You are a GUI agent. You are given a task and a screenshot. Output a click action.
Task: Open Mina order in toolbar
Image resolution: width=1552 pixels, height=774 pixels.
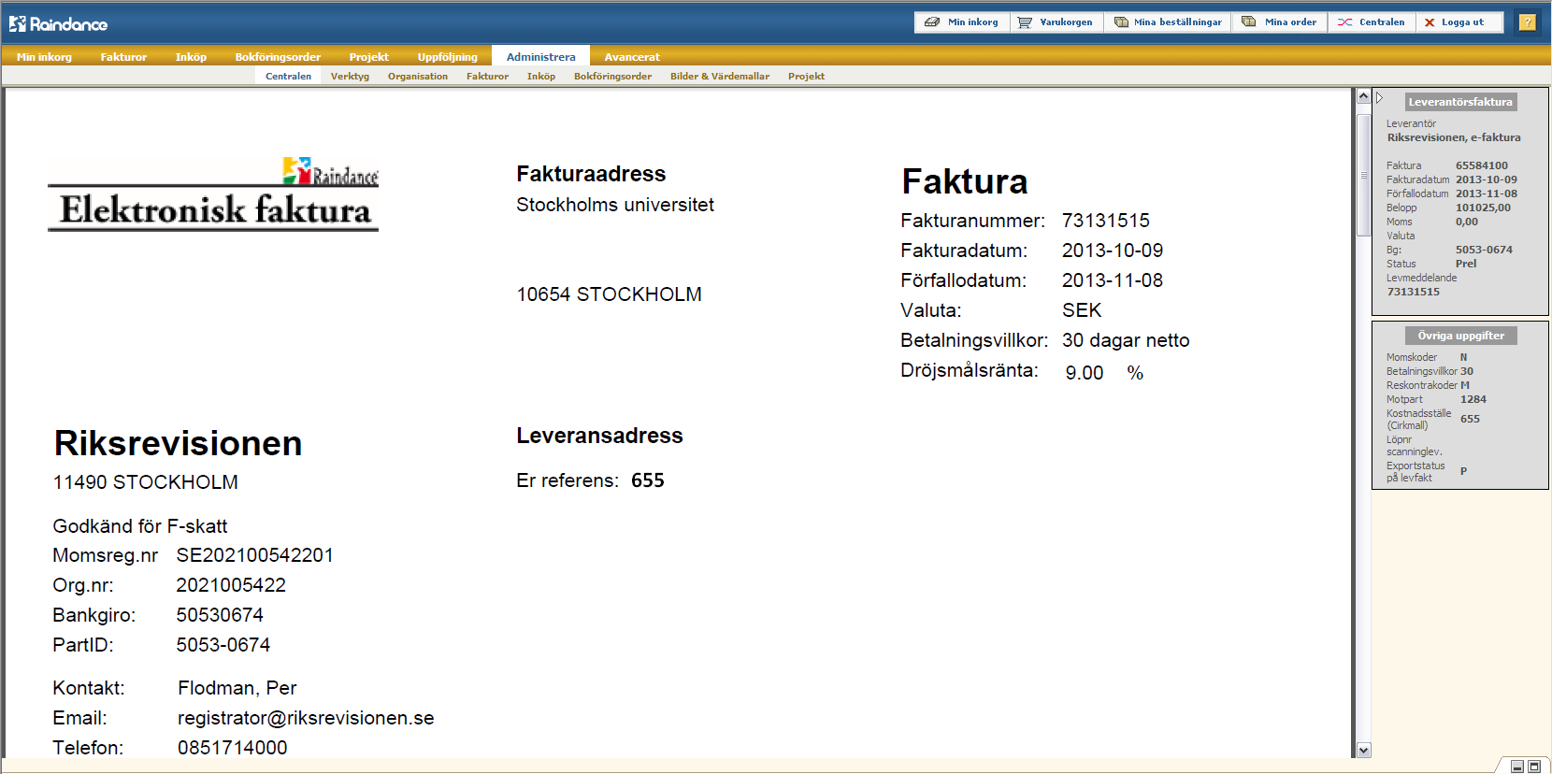tap(1280, 22)
